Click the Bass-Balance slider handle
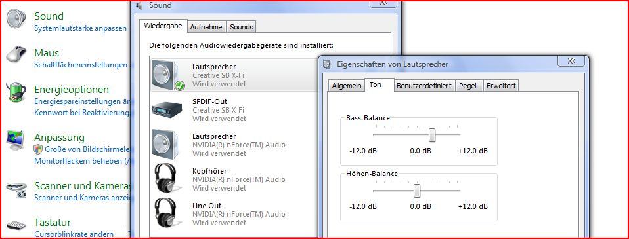Viewport: 629px width, 239px height. pyautogui.click(x=432, y=135)
